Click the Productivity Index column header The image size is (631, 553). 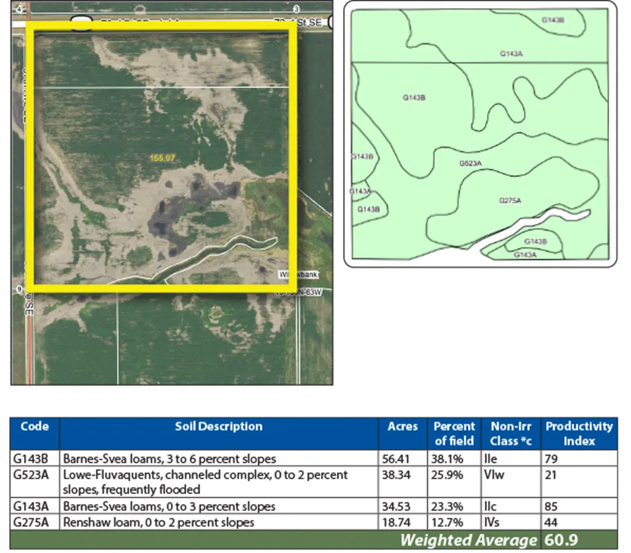click(x=579, y=433)
